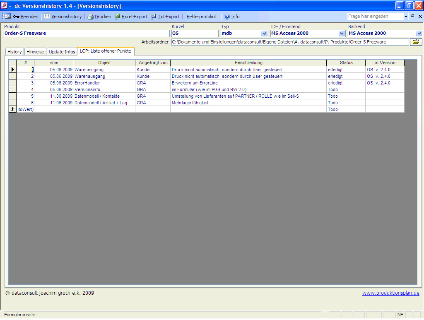Click the Beenden key icon
This screenshot has height=320, width=424.
coord(17,17)
